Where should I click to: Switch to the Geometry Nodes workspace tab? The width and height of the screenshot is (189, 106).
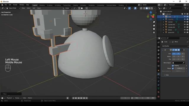[111, 5]
